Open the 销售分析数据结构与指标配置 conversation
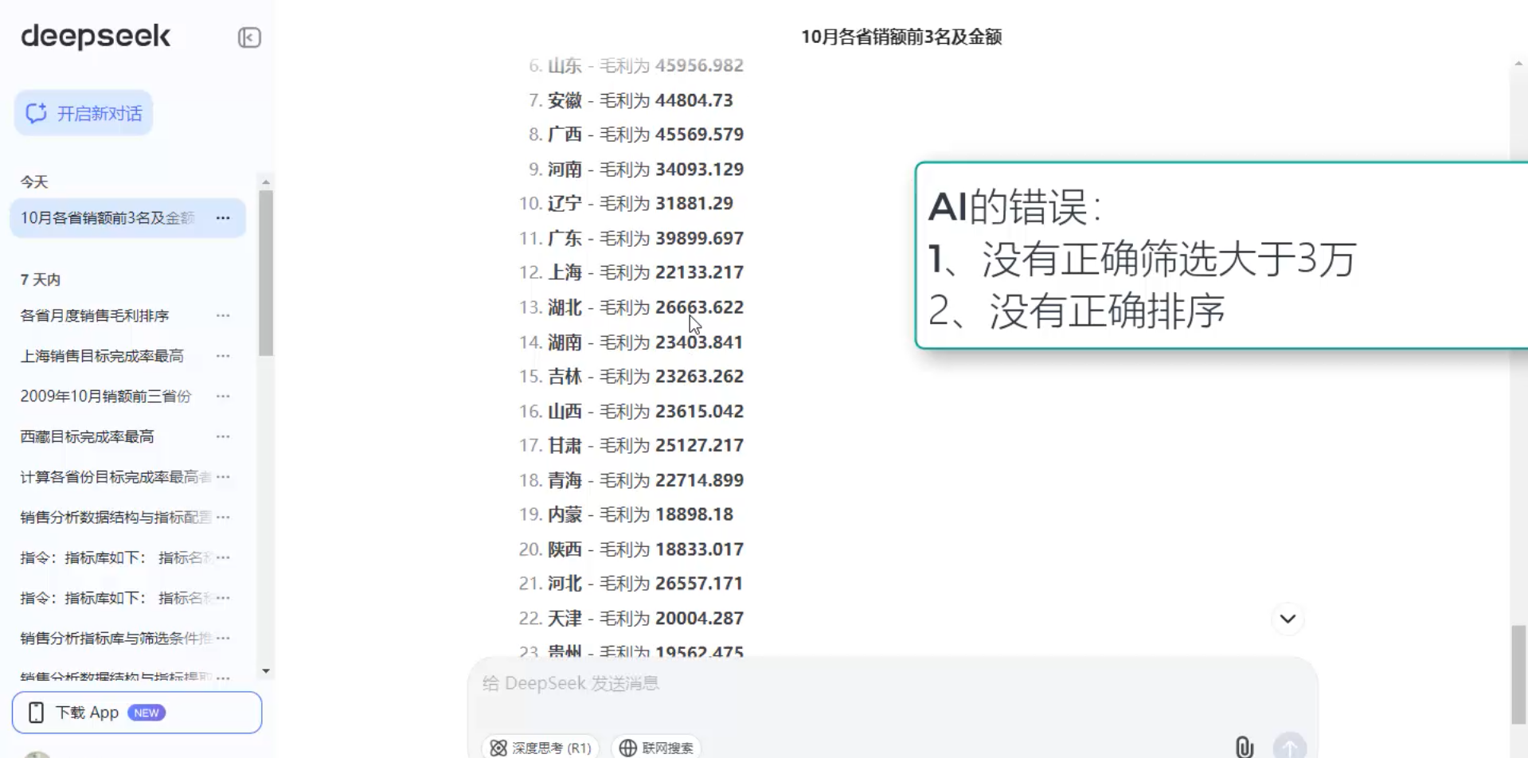Image resolution: width=1528 pixels, height=758 pixels. coord(115,518)
